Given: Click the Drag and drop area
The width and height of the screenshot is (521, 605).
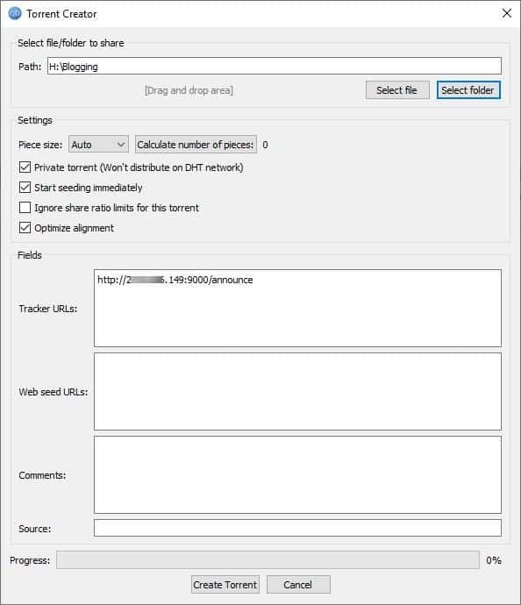Looking at the screenshot, I should coord(189,90).
